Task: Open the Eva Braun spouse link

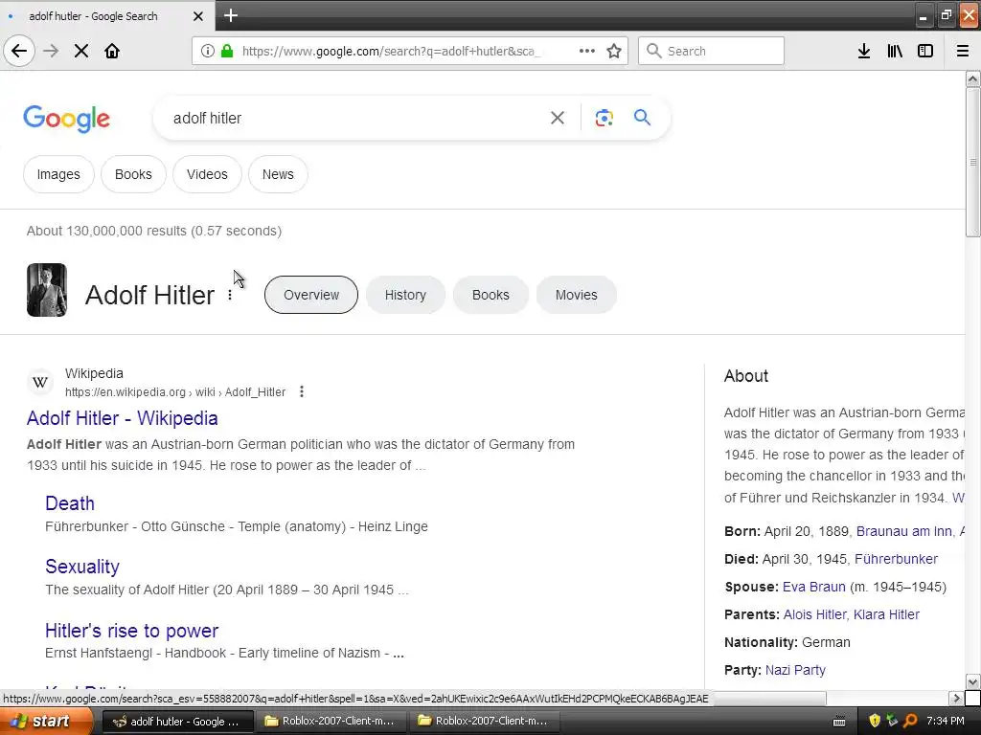Action: pos(814,587)
